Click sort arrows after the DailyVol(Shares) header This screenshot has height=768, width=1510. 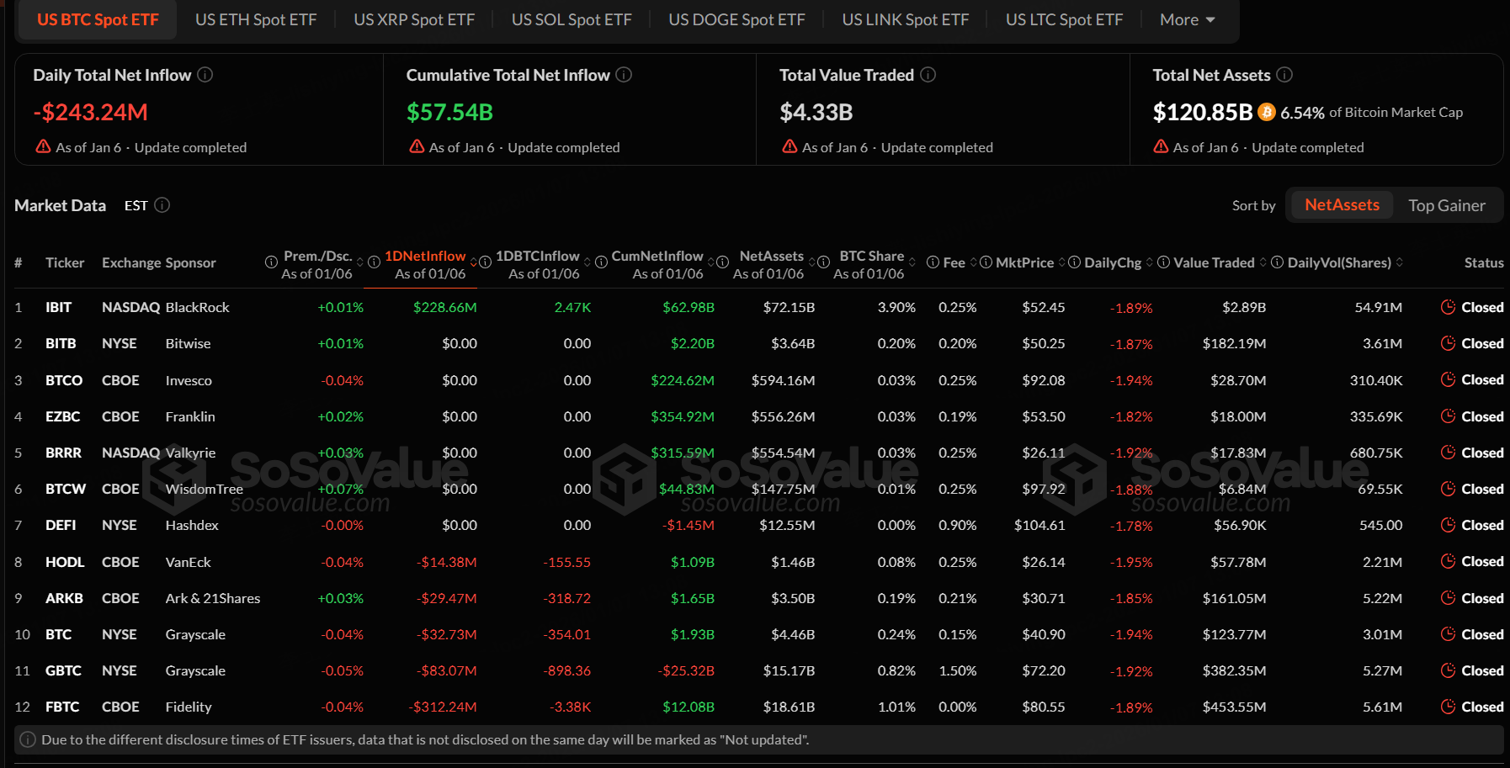(x=1399, y=262)
